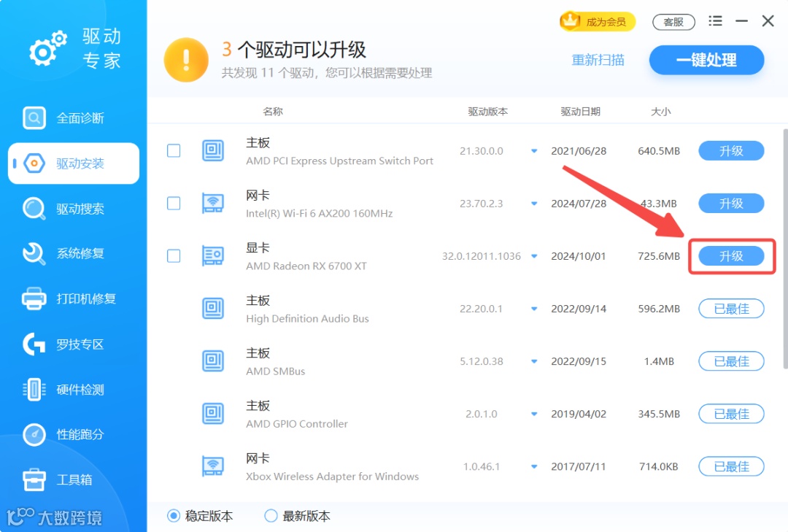Click the 系统修复 wrench icon
The height and width of the screenshot is (532, 788).
point(34,253)
